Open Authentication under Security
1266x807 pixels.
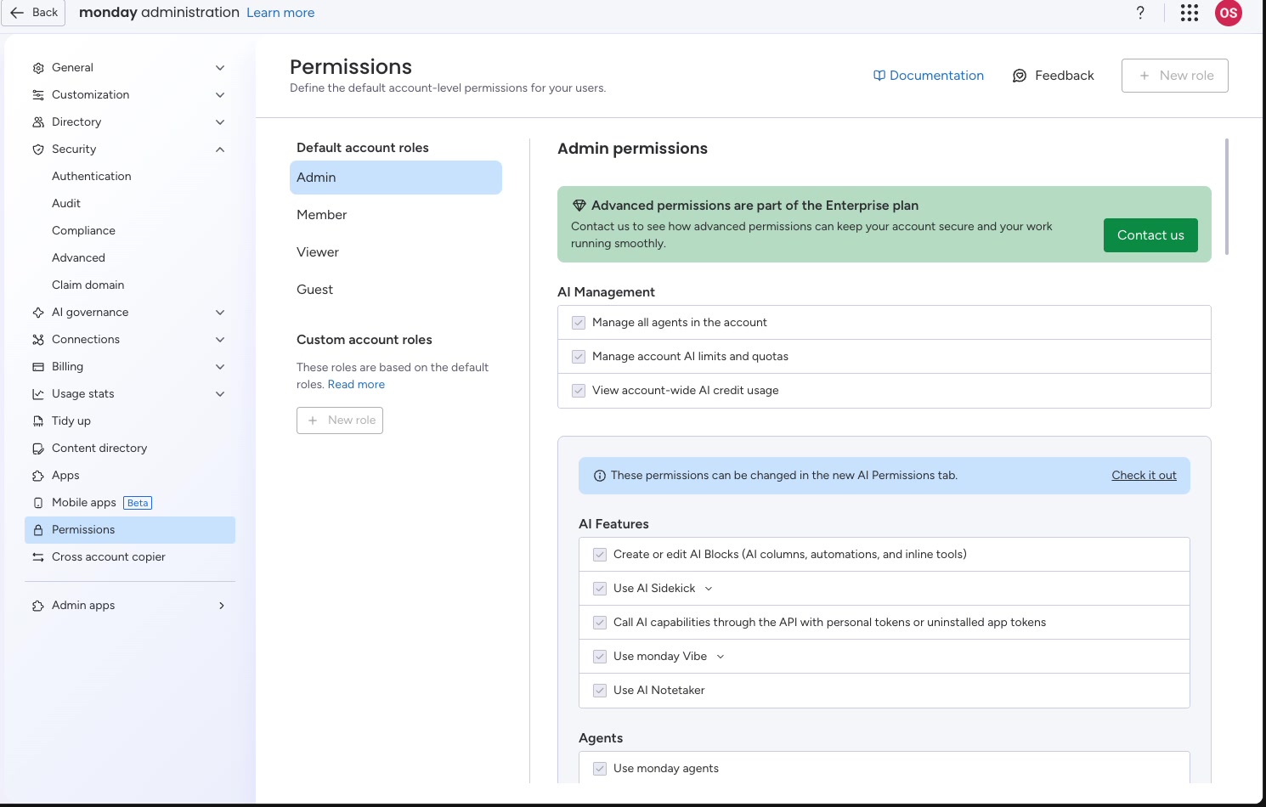point(92,177)
